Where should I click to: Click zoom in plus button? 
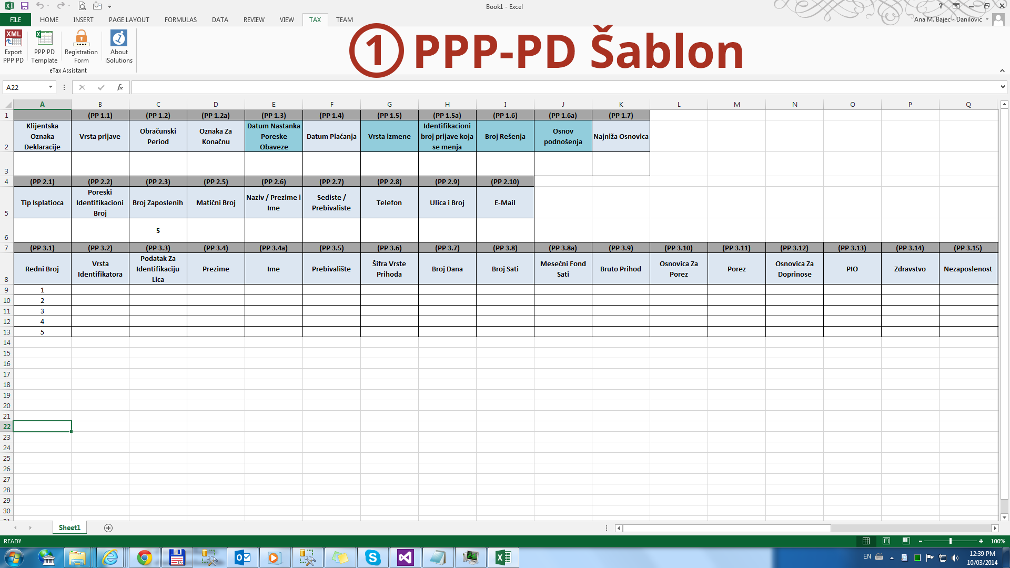pos(981,541)
